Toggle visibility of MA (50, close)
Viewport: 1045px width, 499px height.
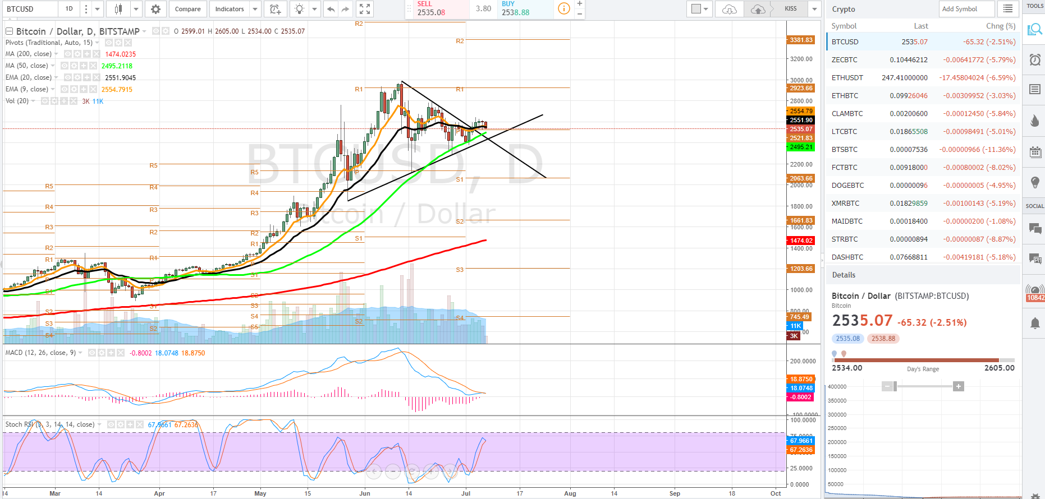(x=65, y=66)
